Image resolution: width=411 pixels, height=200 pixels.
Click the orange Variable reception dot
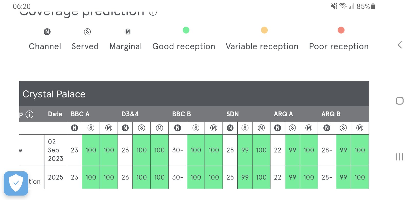264,30
